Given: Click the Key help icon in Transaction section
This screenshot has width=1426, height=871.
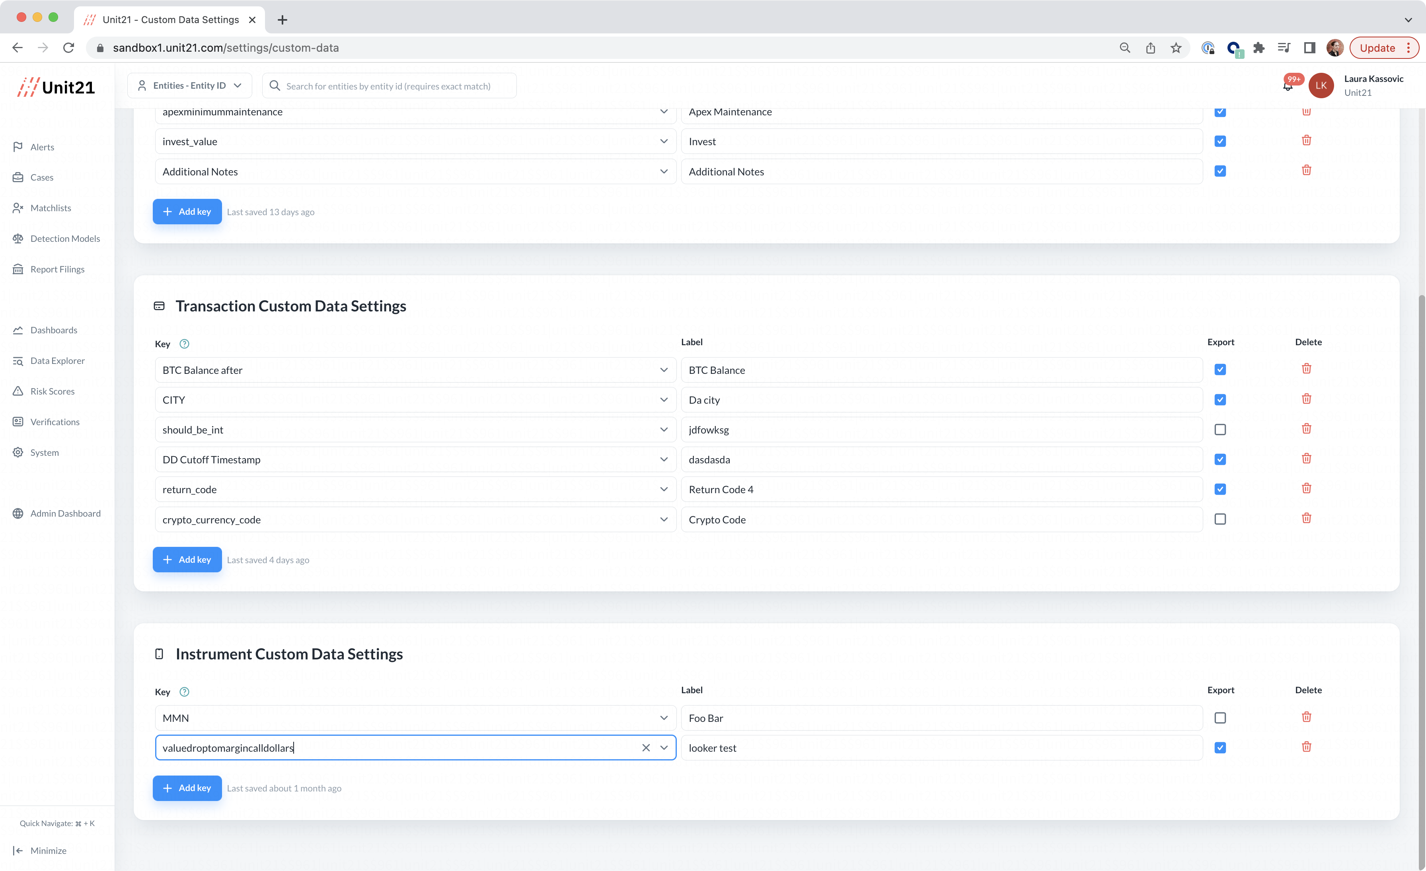Looking at the screenshot, I should [184, 344].
